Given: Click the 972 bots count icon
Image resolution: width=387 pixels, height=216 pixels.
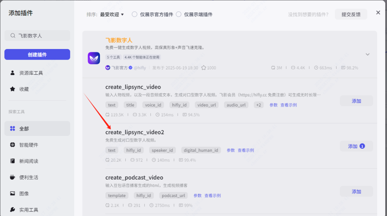Looking at the screenshot, I should click(x=133, y=160).
